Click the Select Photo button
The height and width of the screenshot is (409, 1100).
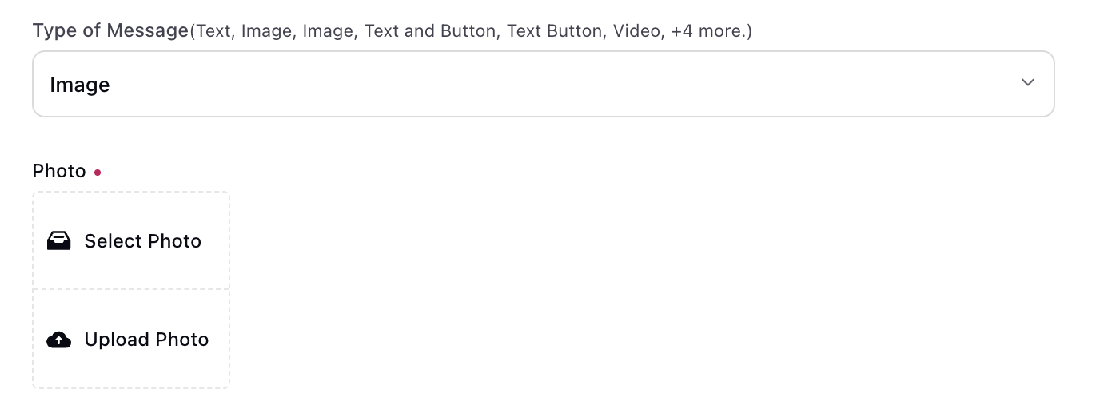(131, 240)
